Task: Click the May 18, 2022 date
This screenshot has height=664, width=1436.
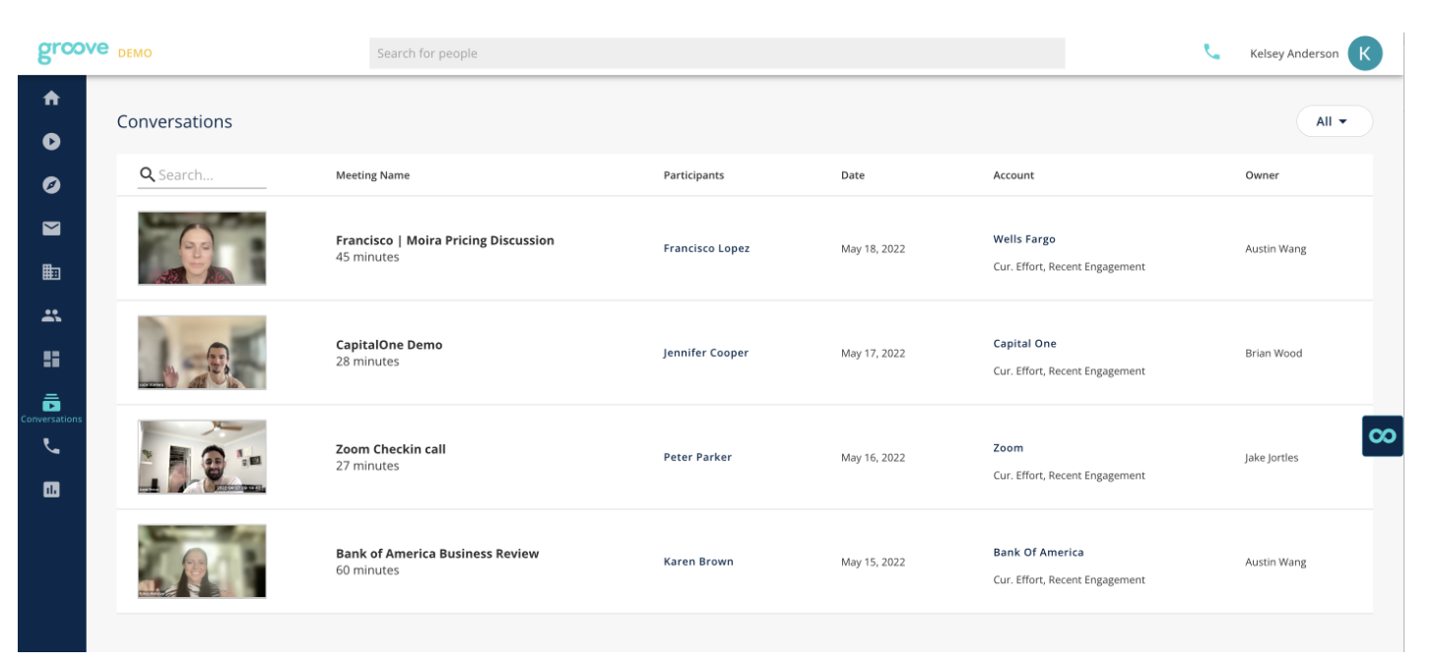Action: tap(873, 249)
